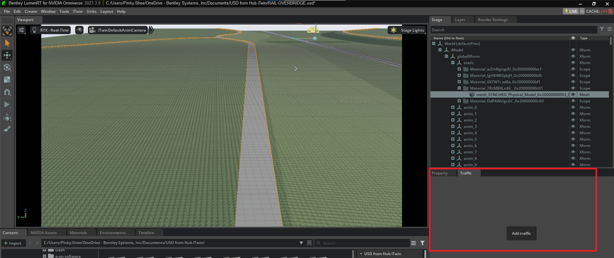This screenshot has width=614, height=258.
Task: Click the CACHE: OFF status indicator
Action: pos(599,11)
